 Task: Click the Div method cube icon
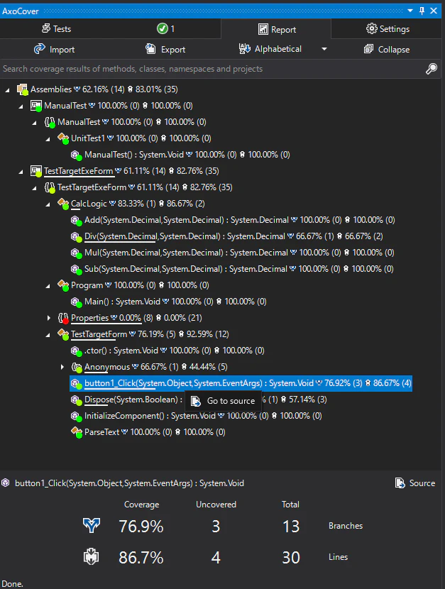coord(76,236)
